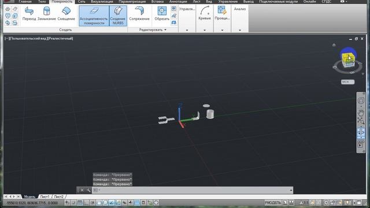Expand the Анализ panel arrow
Viewport: 370px width, 208px height.
pos(240,30)
